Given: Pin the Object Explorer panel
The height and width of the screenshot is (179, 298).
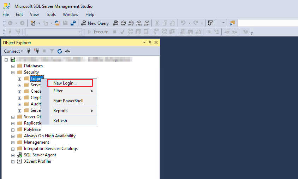Looking at the screenshot, I should click(150, 42).
